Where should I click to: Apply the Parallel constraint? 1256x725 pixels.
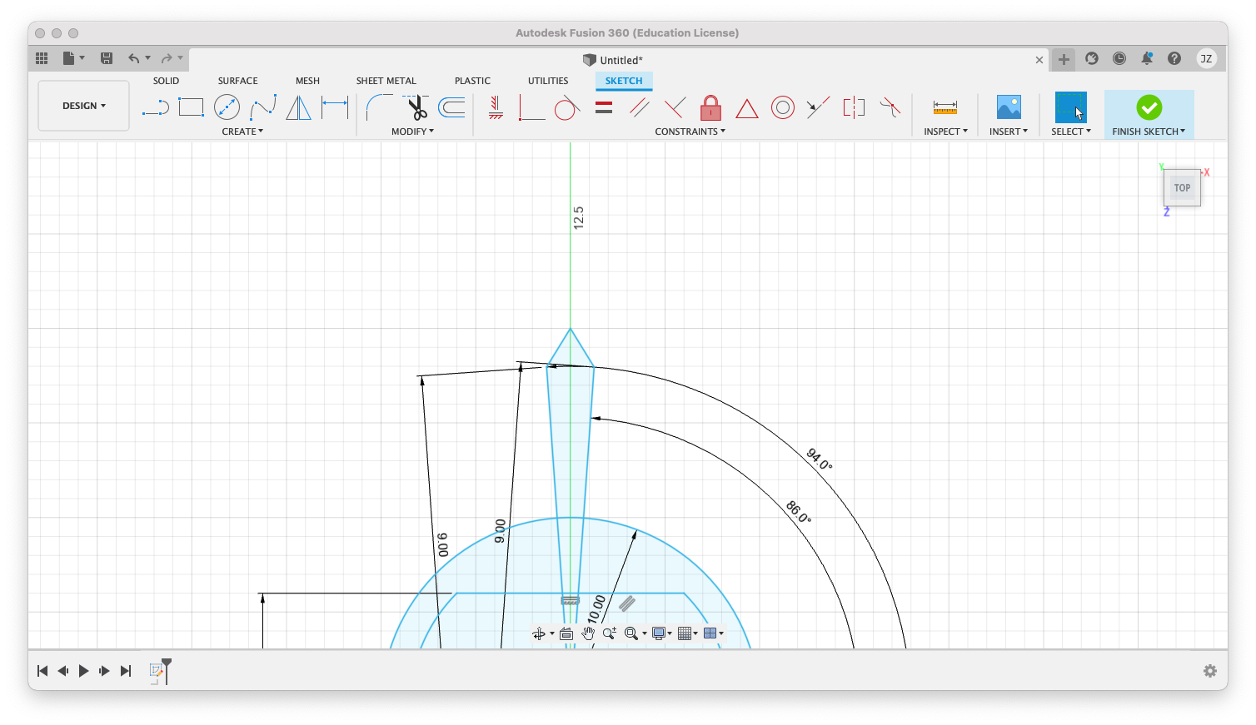[x=640, y=107]
